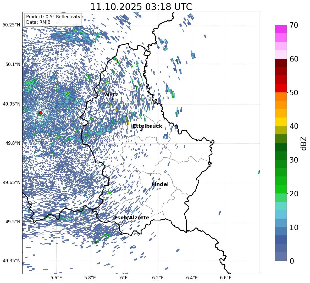The height and width of the screenshot is (283, 310).
Task: Click the 6°E longitude label
Action: (124, 278)
